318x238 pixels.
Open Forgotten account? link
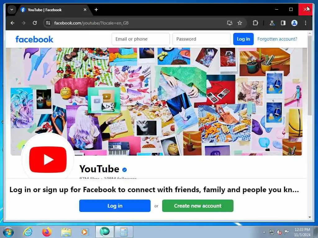(277, 39)
